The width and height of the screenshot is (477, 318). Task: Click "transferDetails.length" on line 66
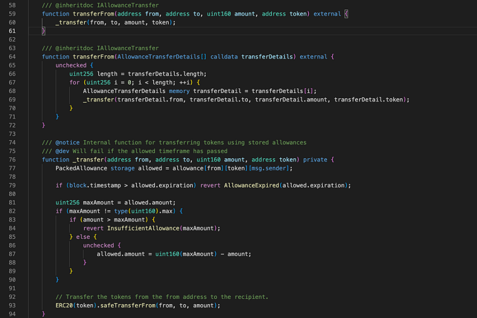[166, 74]
